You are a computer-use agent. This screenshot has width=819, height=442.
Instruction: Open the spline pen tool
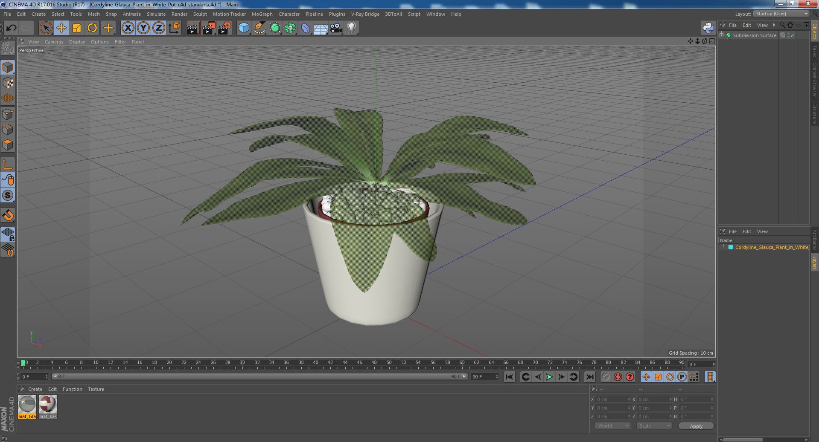coord(259,28)
